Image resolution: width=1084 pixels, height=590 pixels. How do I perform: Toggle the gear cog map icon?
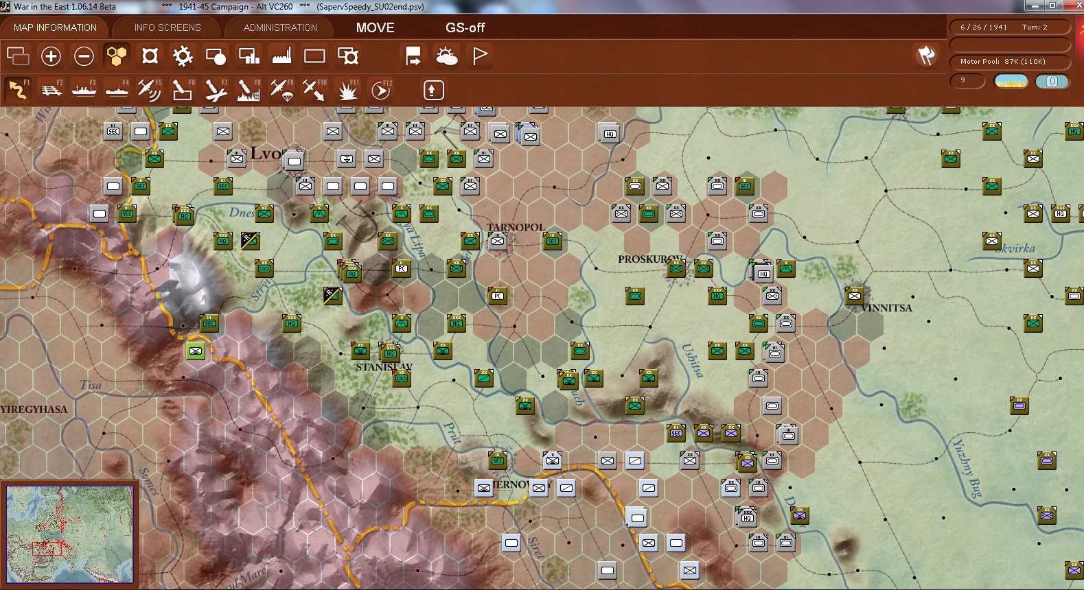(x=183, y=56)
